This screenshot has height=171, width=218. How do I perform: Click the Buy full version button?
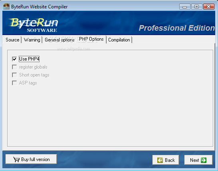(31, 159)
